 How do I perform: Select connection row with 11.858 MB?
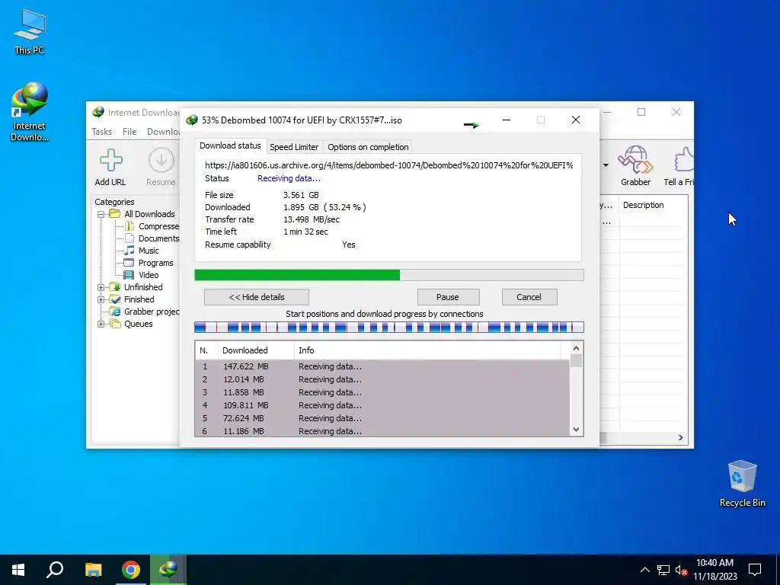point(382,392)
